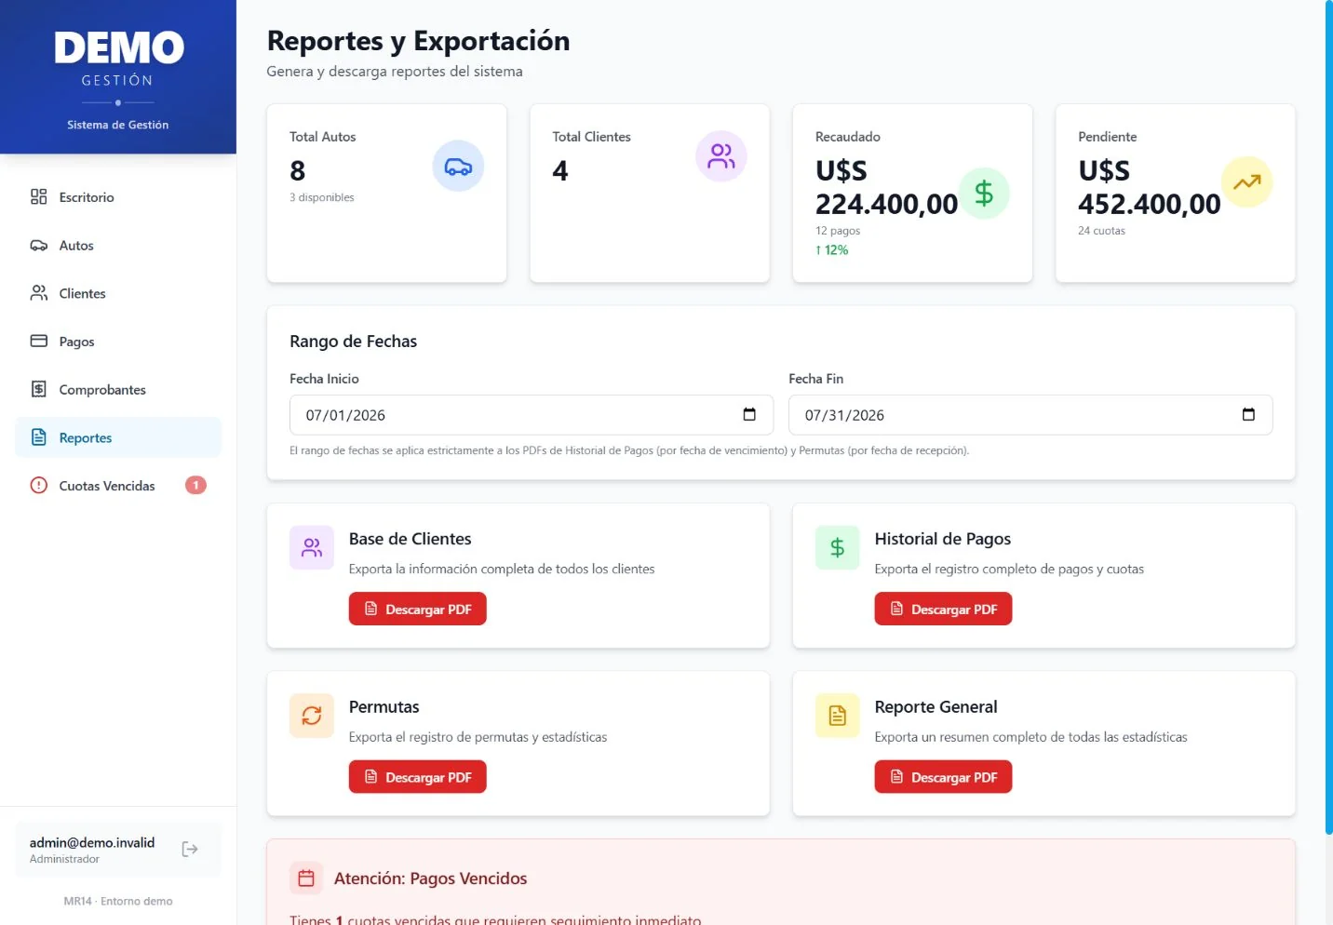Open Cuotas Vencidas section
The image size is (1333, 925).
click(118, 486)
